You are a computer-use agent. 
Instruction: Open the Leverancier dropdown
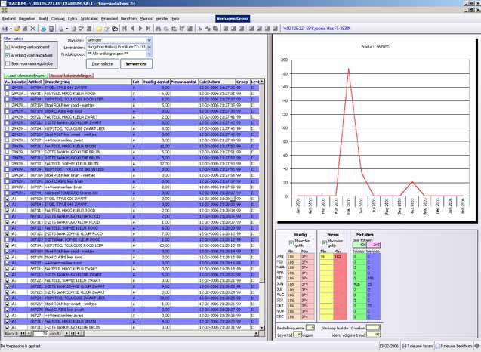(x=148, y=47)
